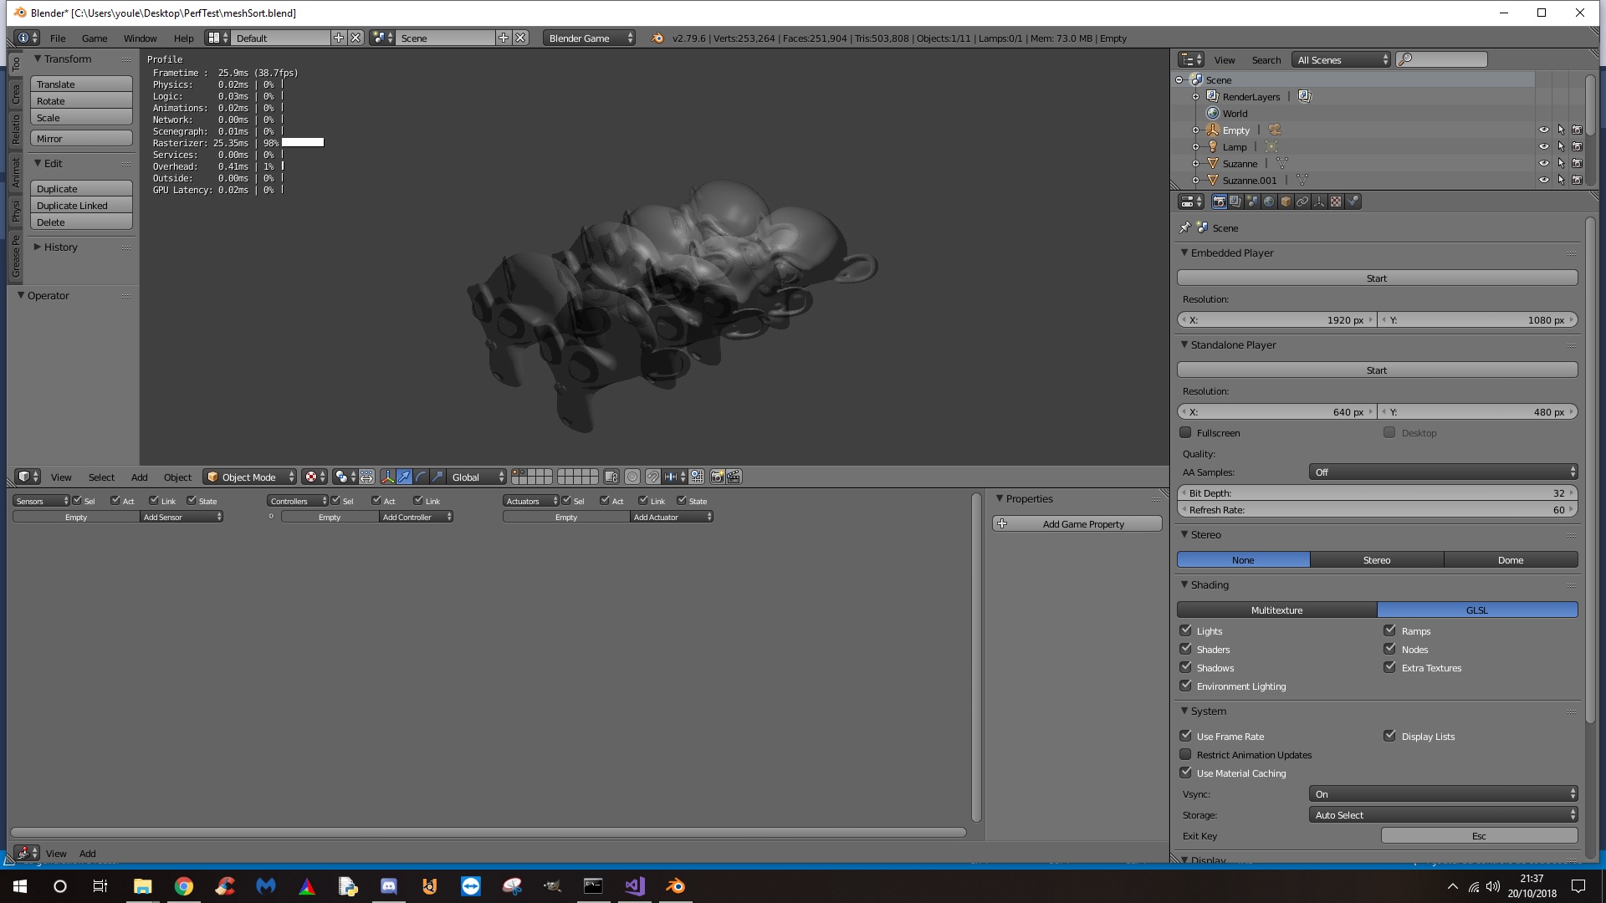
Task: Click the OpenGL render camera icon
Action: 717,477
